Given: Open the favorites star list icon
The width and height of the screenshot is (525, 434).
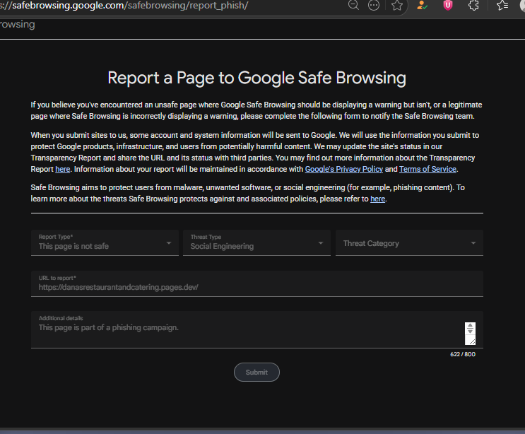Looking at the screenshot, I should [x=502, y=5].
